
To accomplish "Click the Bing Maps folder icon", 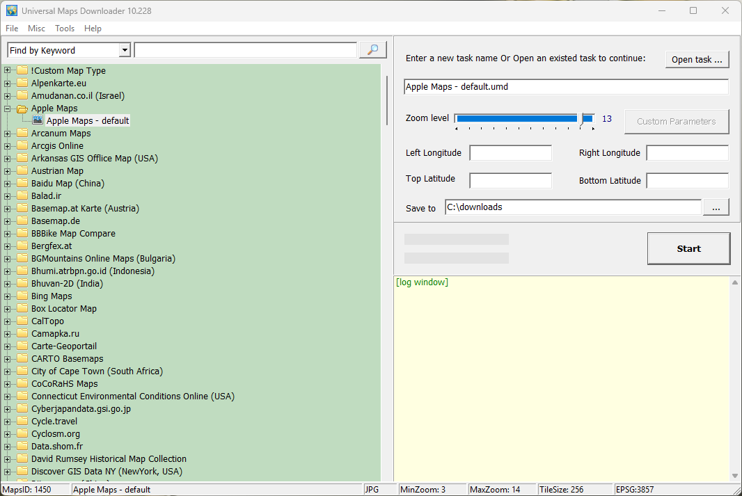I will pyautogui.click(x=22, y=296).
